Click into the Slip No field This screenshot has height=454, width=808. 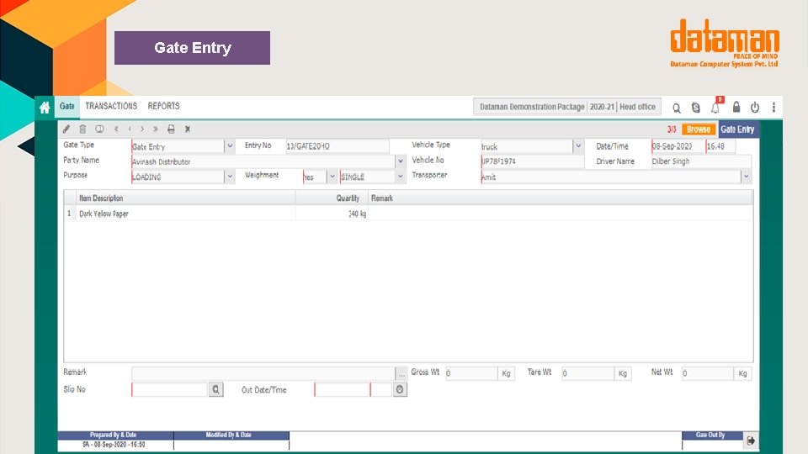(169, 389)
